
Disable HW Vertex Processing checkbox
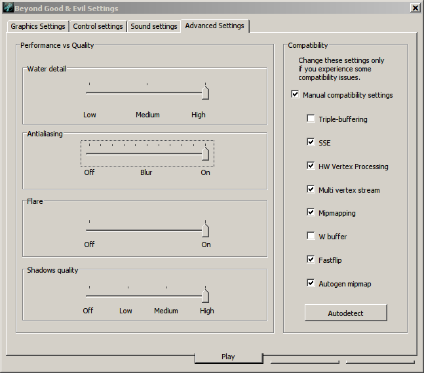[311, 166]
